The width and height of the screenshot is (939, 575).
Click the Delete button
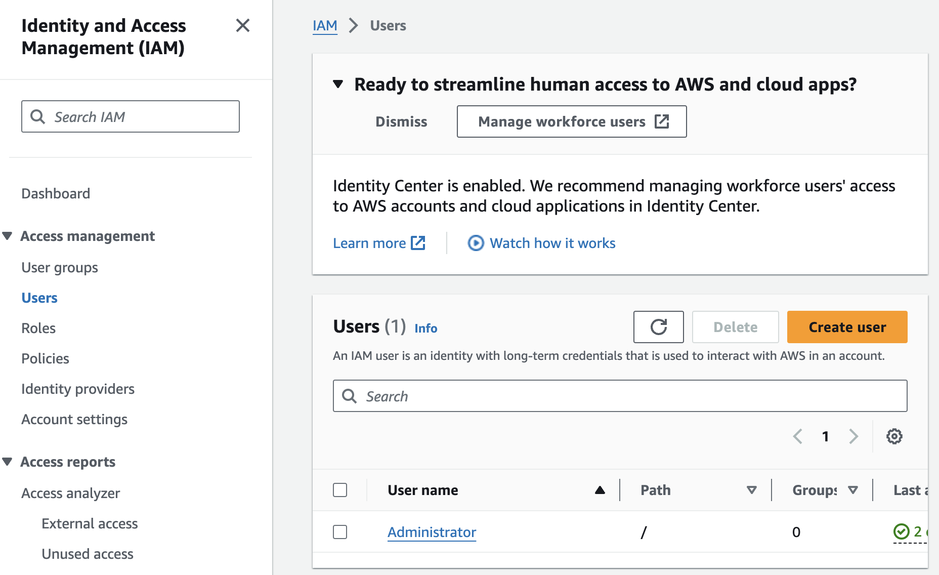[x=735, y=327]
